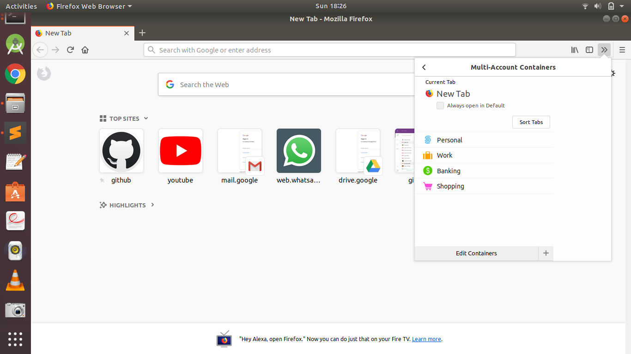The image size is (631, 354).
Task: Select the Personal container
Action: pyautogui.click(x=449, y=140)
